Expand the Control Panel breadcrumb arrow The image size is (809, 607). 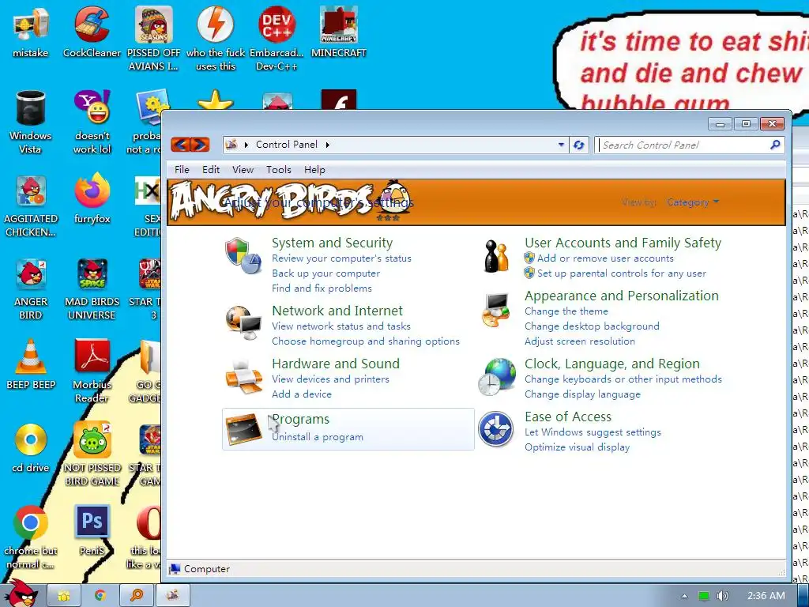coord(328,145)
